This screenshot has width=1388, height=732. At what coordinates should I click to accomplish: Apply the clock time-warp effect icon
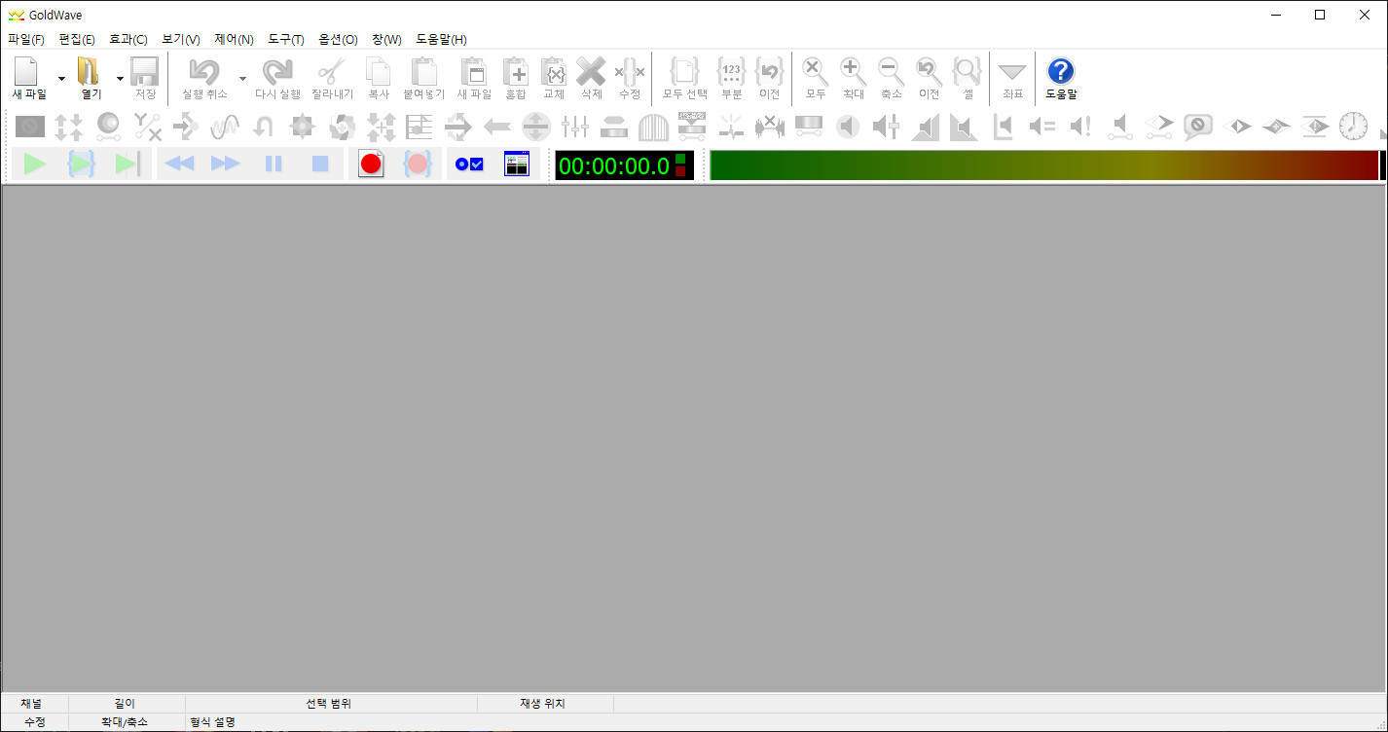[1354, 126]
